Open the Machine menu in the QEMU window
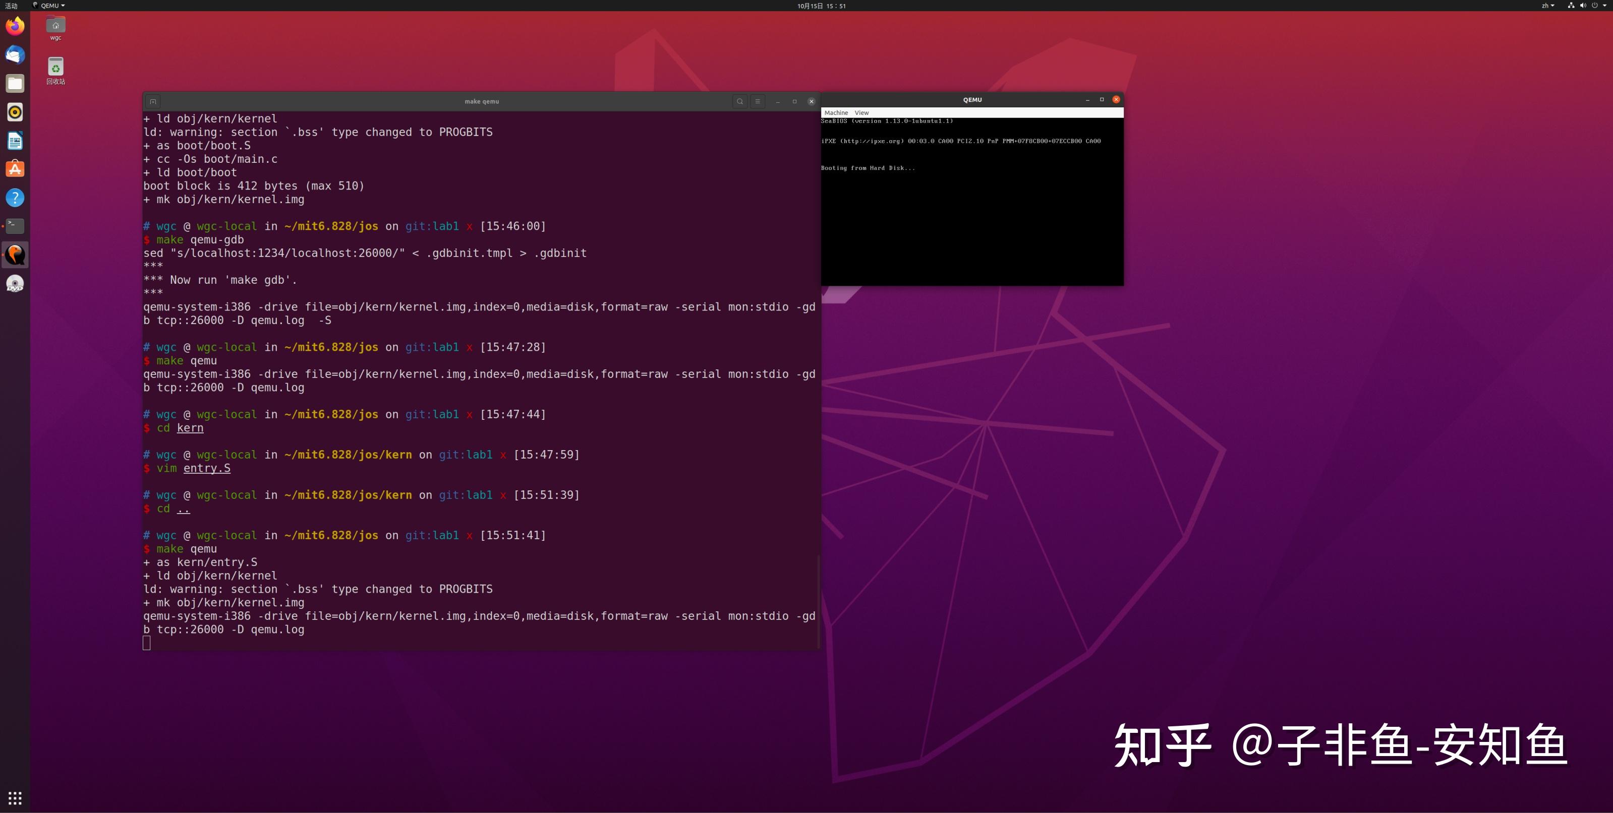The height and width of the screenshot is (813, 1613). pyautogui.click(x=836, y=112)
